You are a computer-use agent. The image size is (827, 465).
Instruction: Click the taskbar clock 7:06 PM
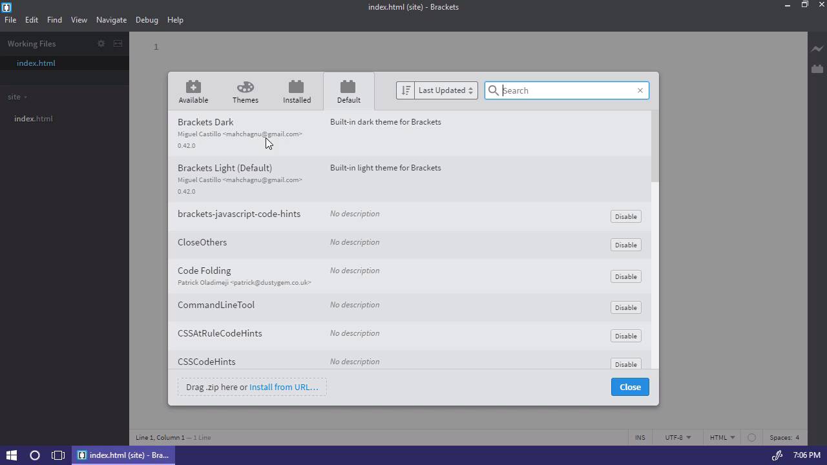tap(806, 455)
